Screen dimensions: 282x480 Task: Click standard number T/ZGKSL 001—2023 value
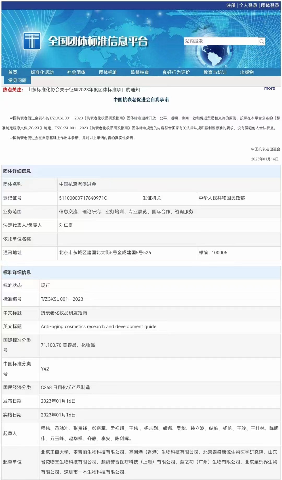pyautogui.click(x=62, y=299)
